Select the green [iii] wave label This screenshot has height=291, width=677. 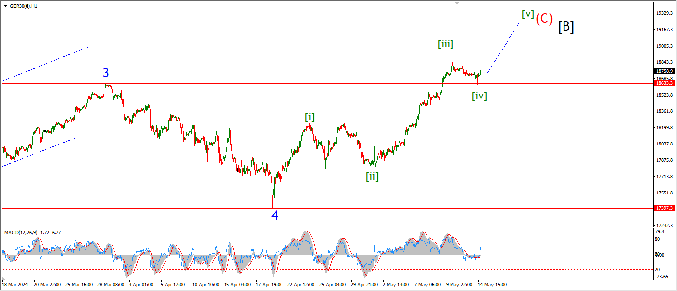click(445, 44)
